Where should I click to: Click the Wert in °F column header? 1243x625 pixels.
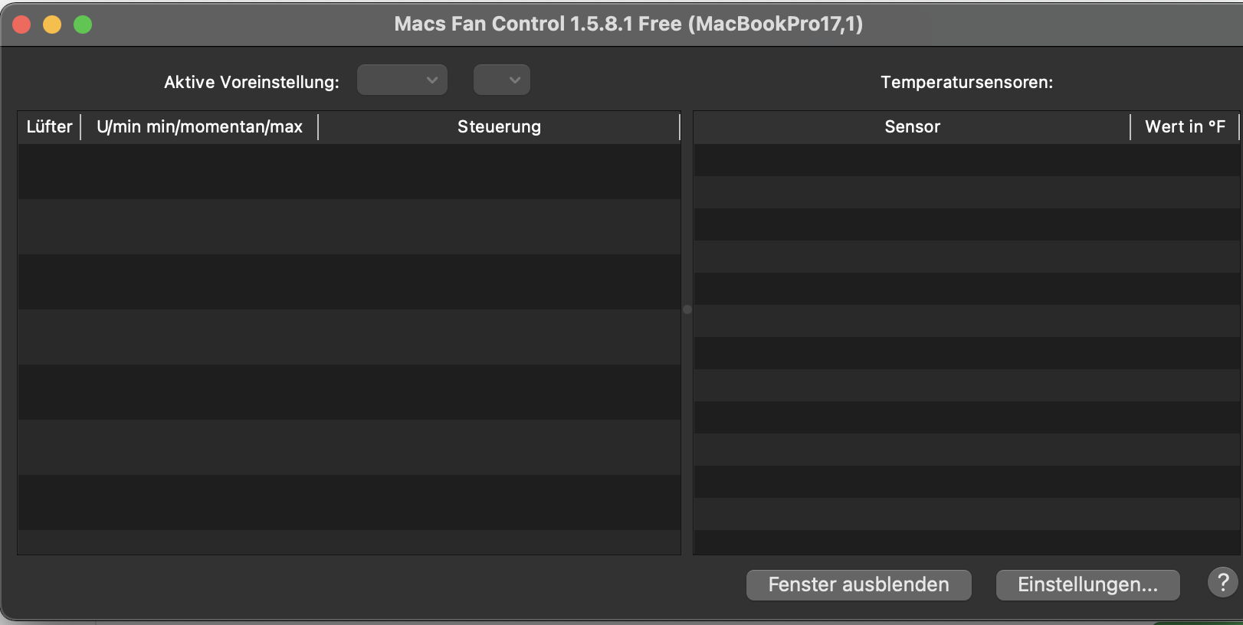coord(1184,126)
